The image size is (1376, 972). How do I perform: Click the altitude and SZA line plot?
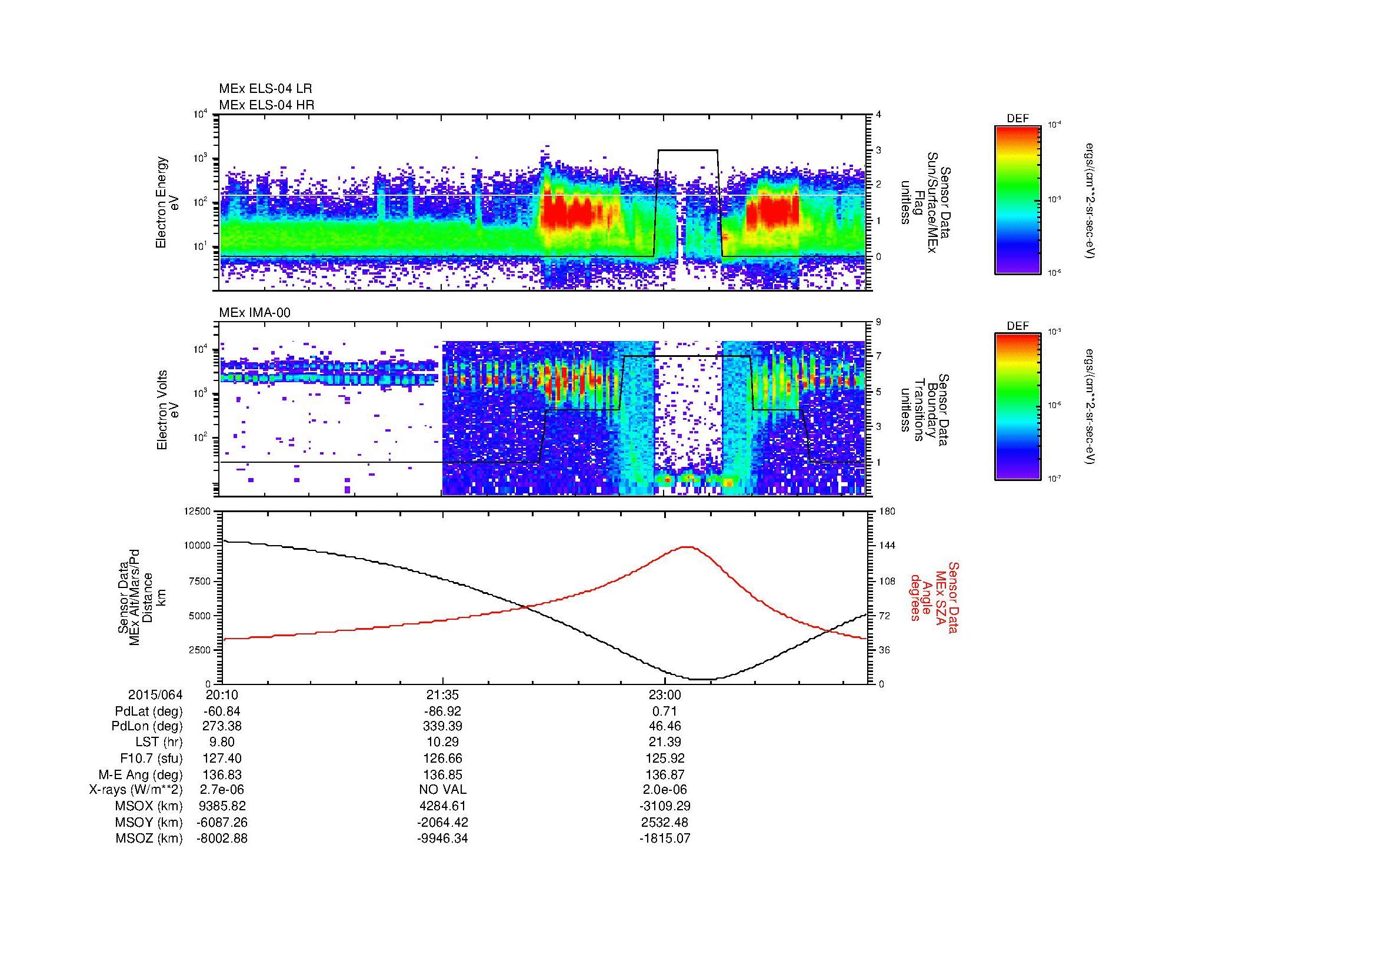click(544, 597)
